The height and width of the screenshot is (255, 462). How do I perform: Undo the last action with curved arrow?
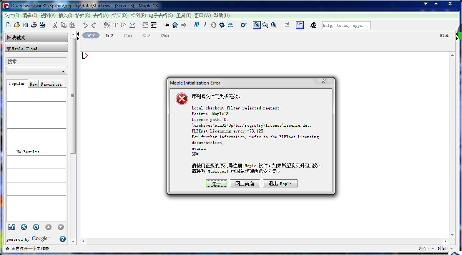85,25
